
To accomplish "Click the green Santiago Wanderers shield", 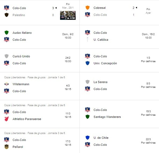I will 87,117.
